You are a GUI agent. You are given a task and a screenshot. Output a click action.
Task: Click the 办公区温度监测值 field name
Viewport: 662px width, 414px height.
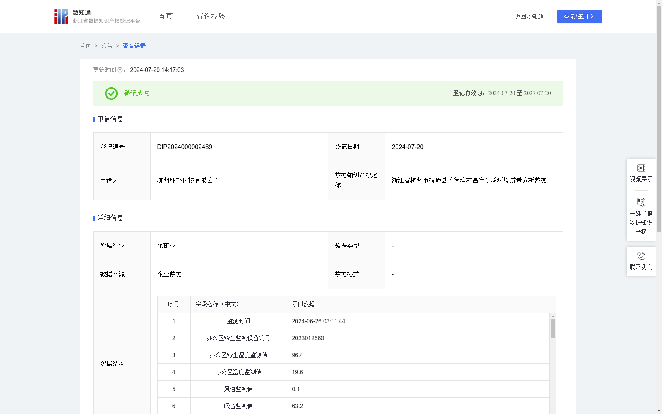239,372
